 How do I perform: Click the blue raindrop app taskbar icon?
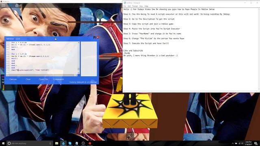(x=63, y=143)
